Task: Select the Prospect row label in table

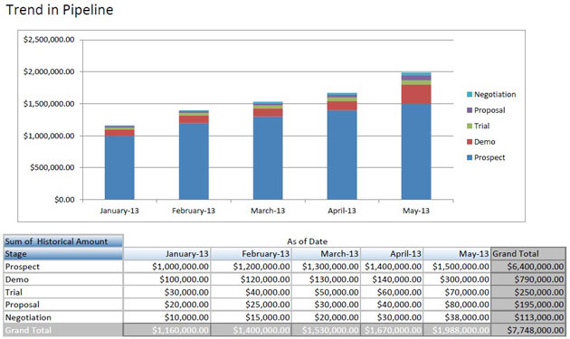Action: [x=63, y=267]
